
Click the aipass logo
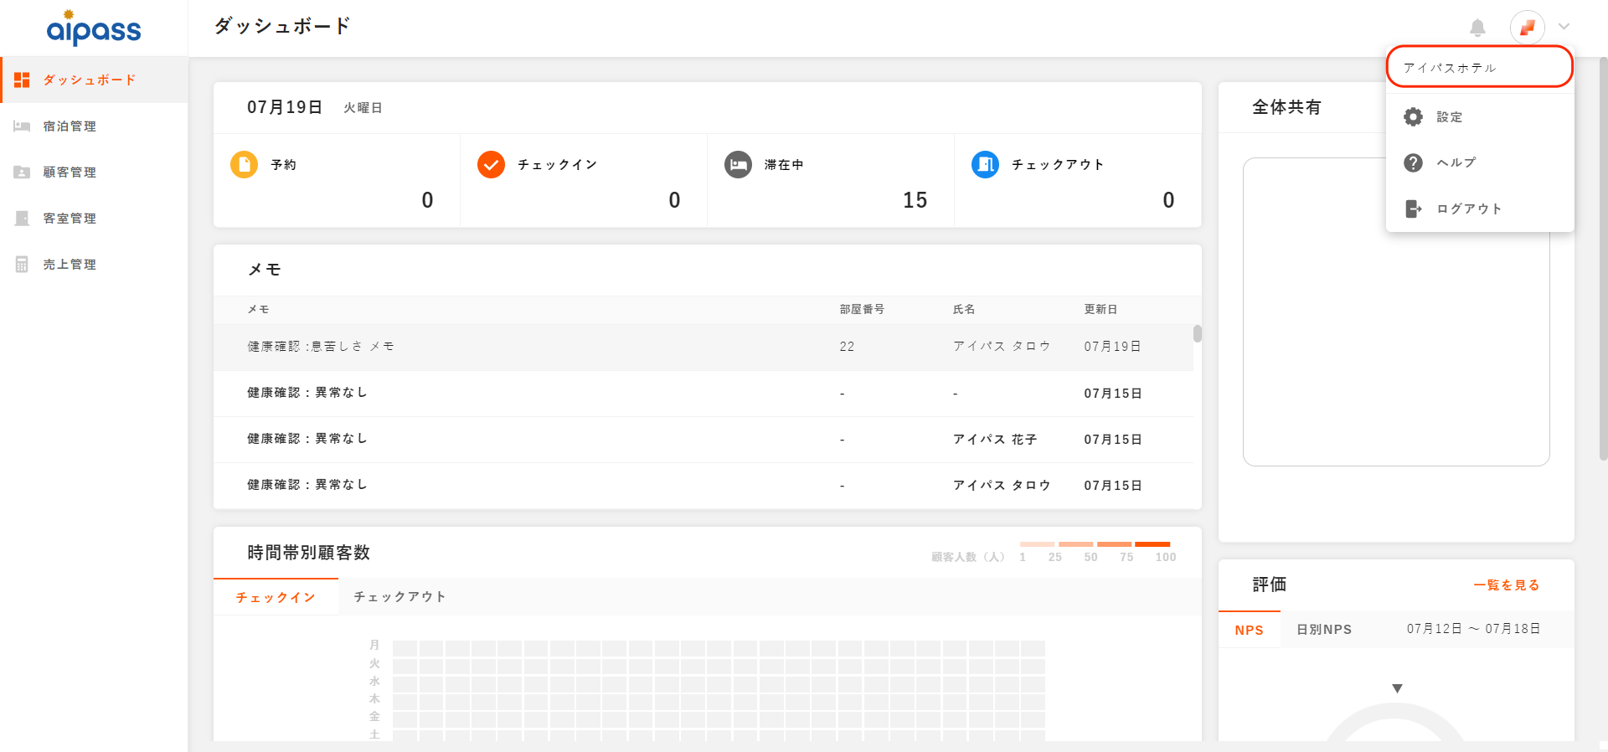pos(94,28)
